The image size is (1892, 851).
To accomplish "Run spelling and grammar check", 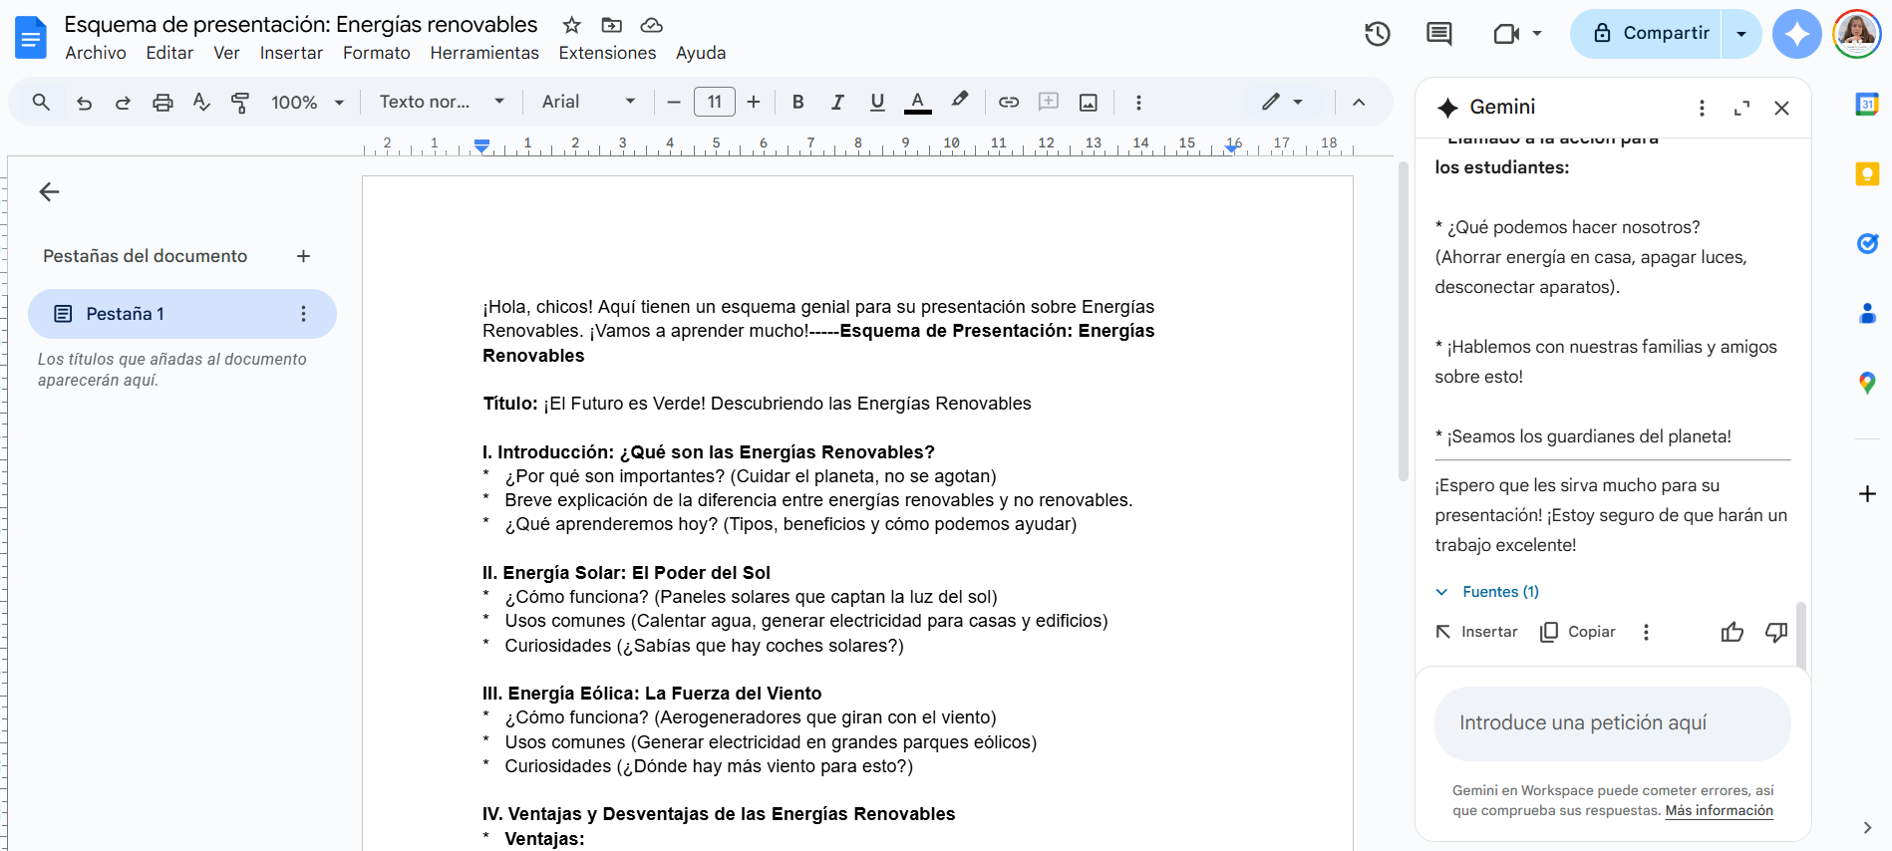I will click(x=201, y=102).
